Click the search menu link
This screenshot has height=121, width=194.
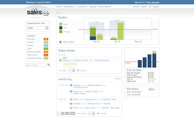(136, 7)
